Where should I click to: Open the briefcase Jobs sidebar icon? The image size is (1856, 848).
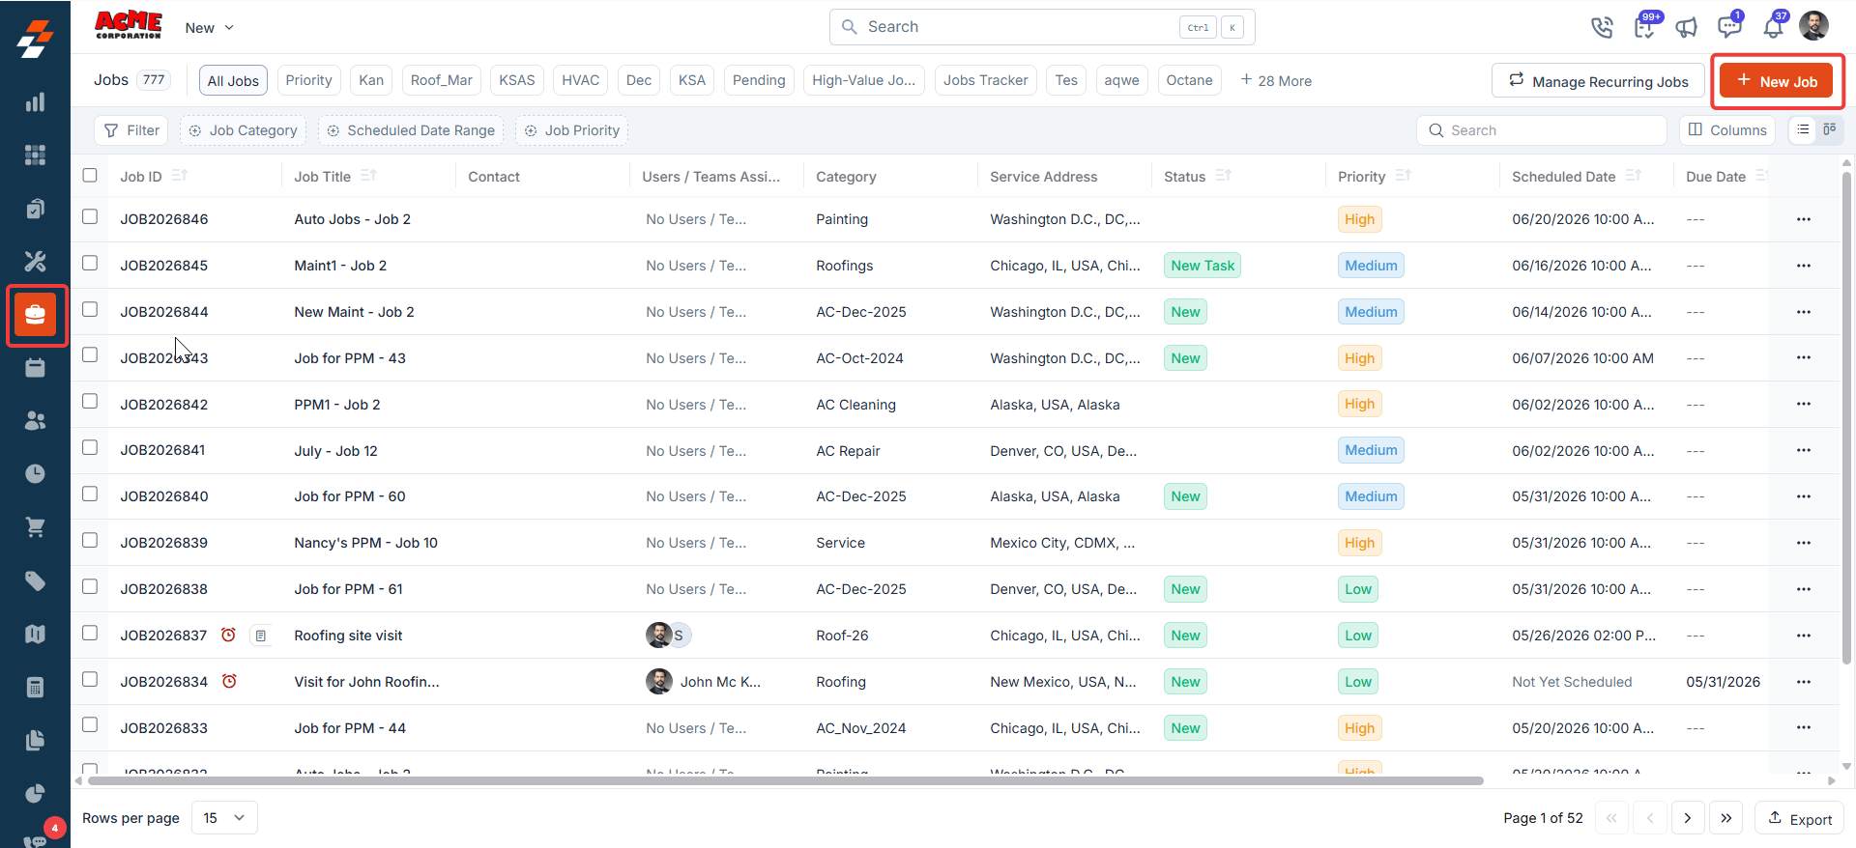[x=36, y=315]
